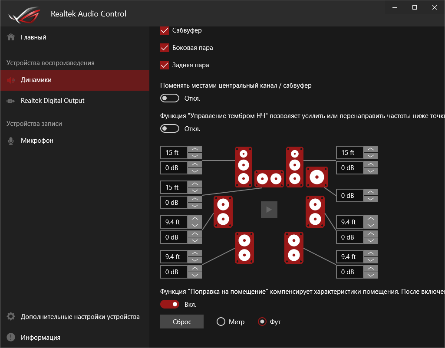
Task: Click the Сброс reset button
Action: pyautogui.click(x=182, y=322)
